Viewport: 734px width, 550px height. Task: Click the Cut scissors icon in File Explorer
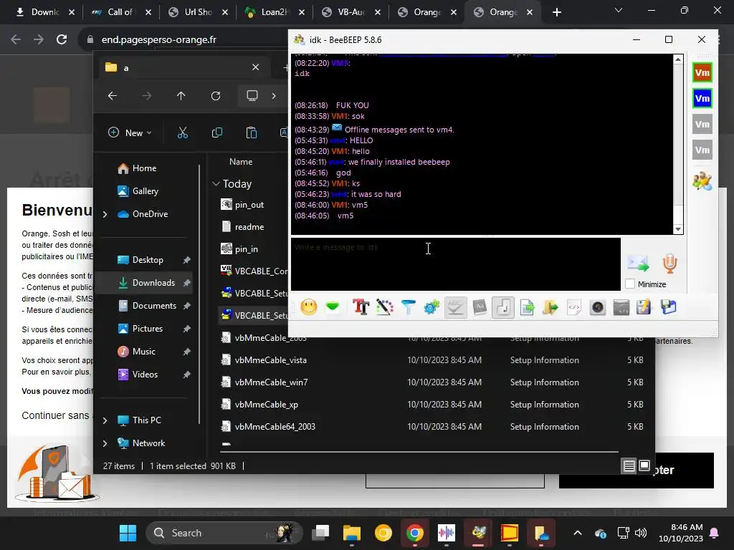click(183, 132)
